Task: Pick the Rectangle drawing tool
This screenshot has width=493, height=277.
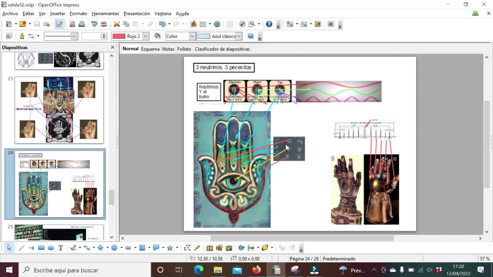Action: (x=41, y=248)
